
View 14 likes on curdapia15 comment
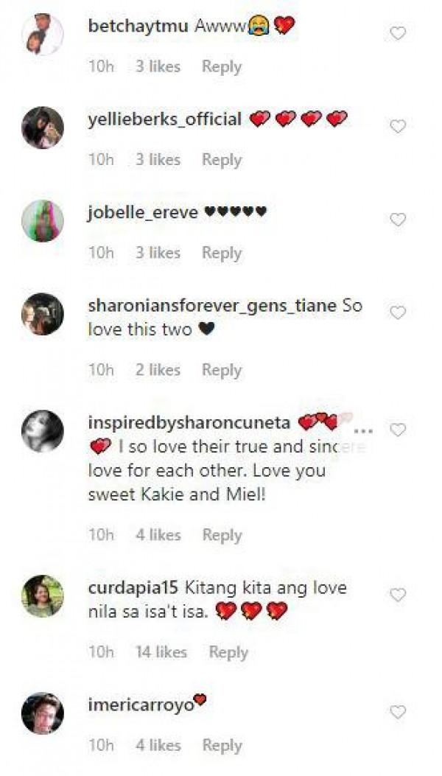coord(161,652)
